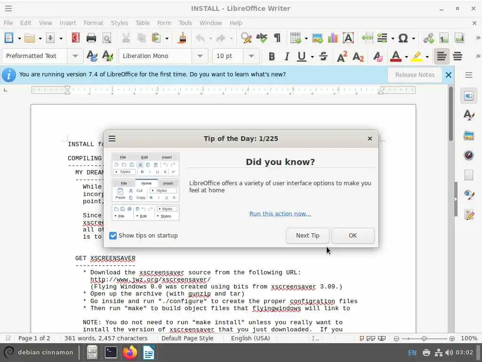The image size is (482, 362).
Task: Open Tip of the Day hamburger menu
Action: coord(112,139)
